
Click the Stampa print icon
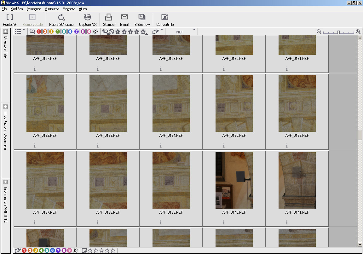point(109,17)
